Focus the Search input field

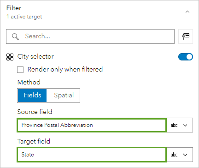point(90,36)
